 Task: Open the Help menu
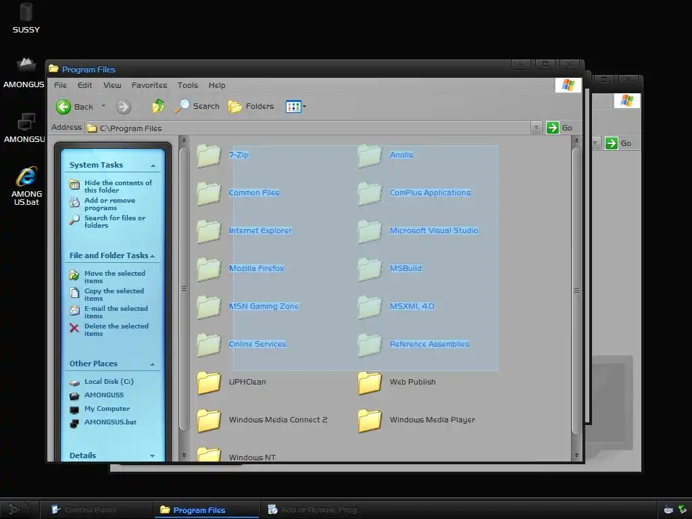pos(217,85)
